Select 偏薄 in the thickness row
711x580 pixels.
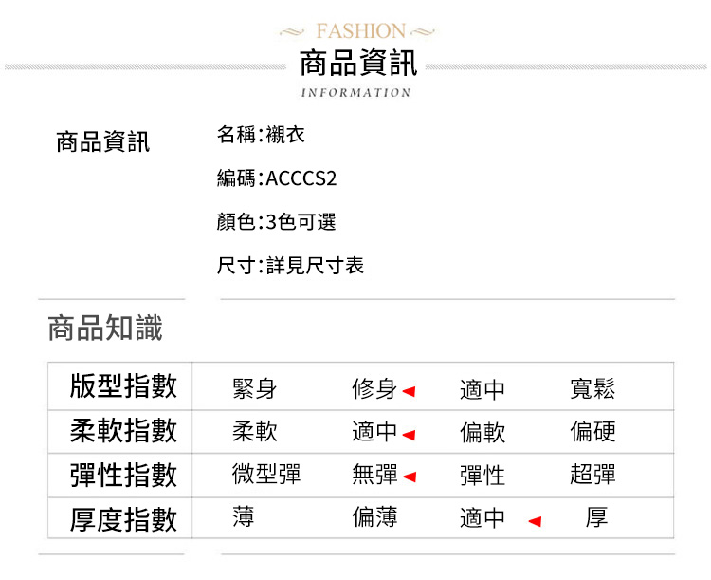374,517
